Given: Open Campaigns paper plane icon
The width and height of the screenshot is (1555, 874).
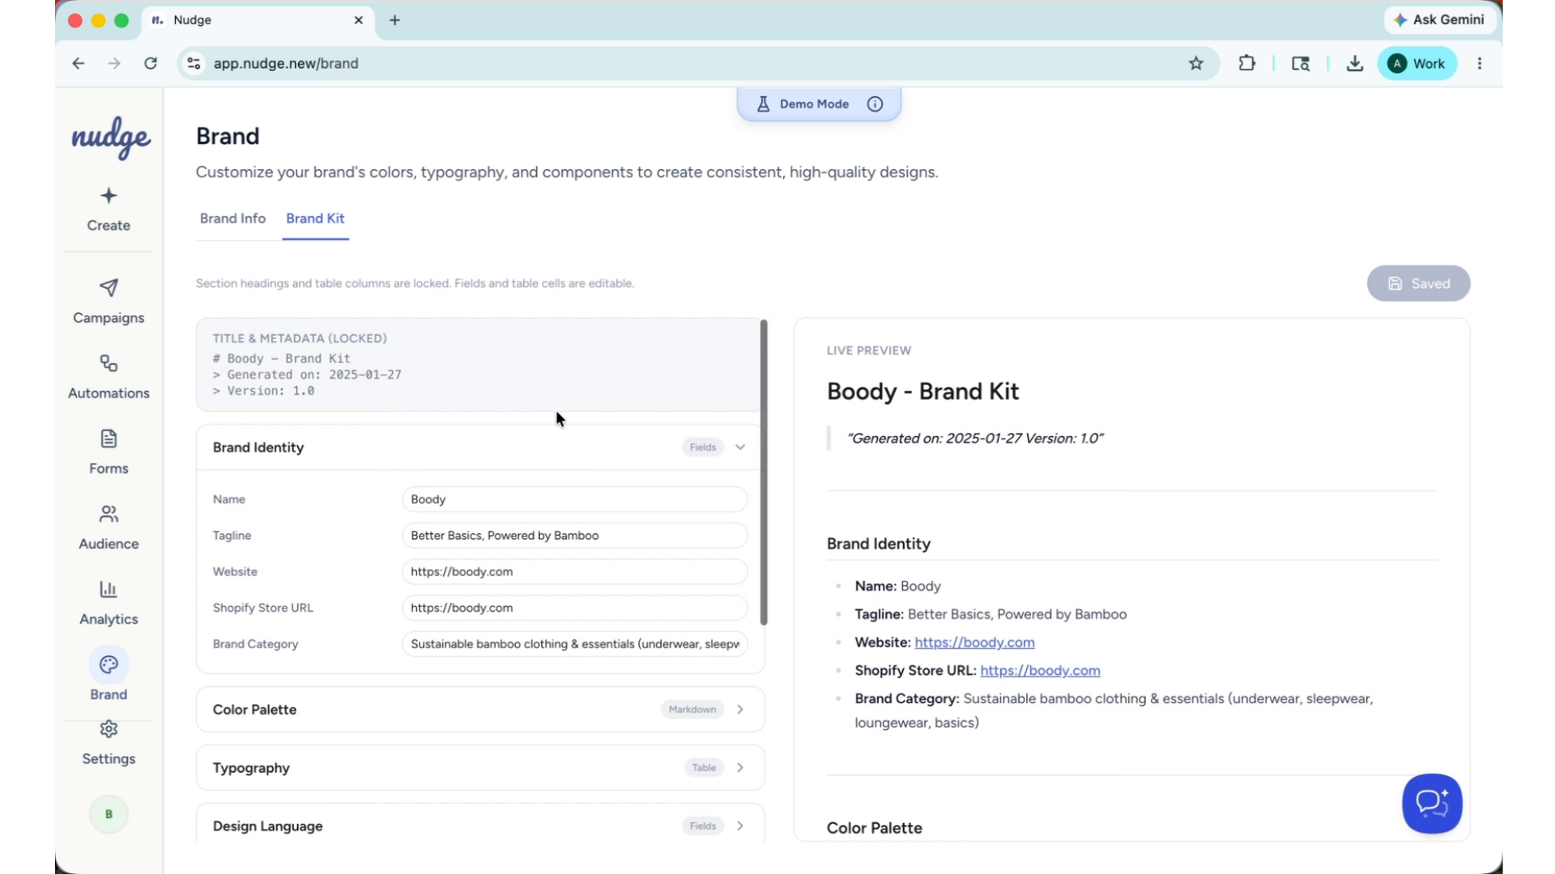Looking at the screenshot, I should pyautogui.click(x=109, y=288).
